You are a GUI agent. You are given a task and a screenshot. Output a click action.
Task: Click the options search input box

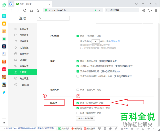[x=53, y=18]
